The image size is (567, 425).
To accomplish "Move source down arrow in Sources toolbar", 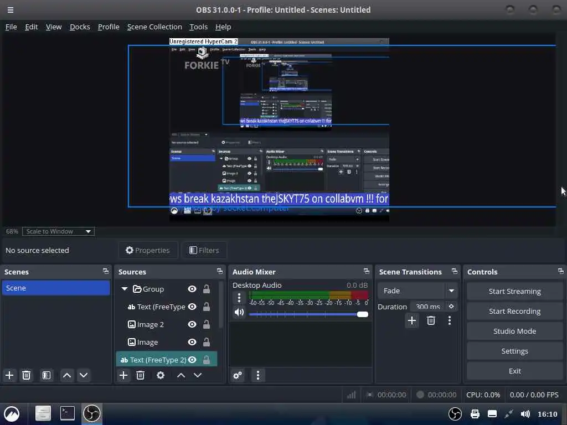I will click(x=198, y=375).
